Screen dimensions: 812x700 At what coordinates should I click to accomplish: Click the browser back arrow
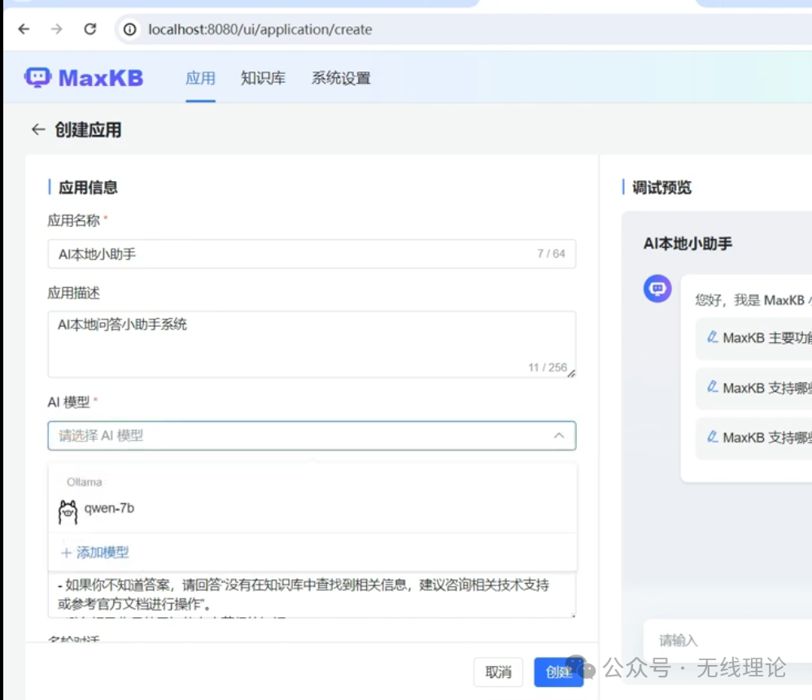click(23, 29)
